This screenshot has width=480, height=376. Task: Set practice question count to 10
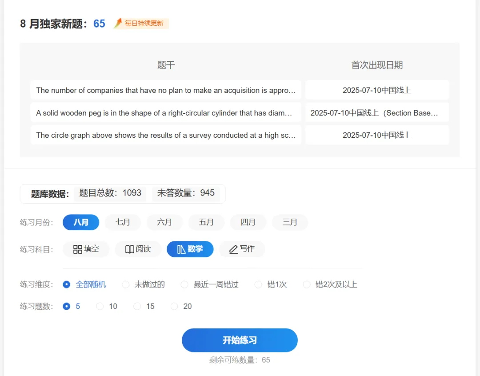100,306
